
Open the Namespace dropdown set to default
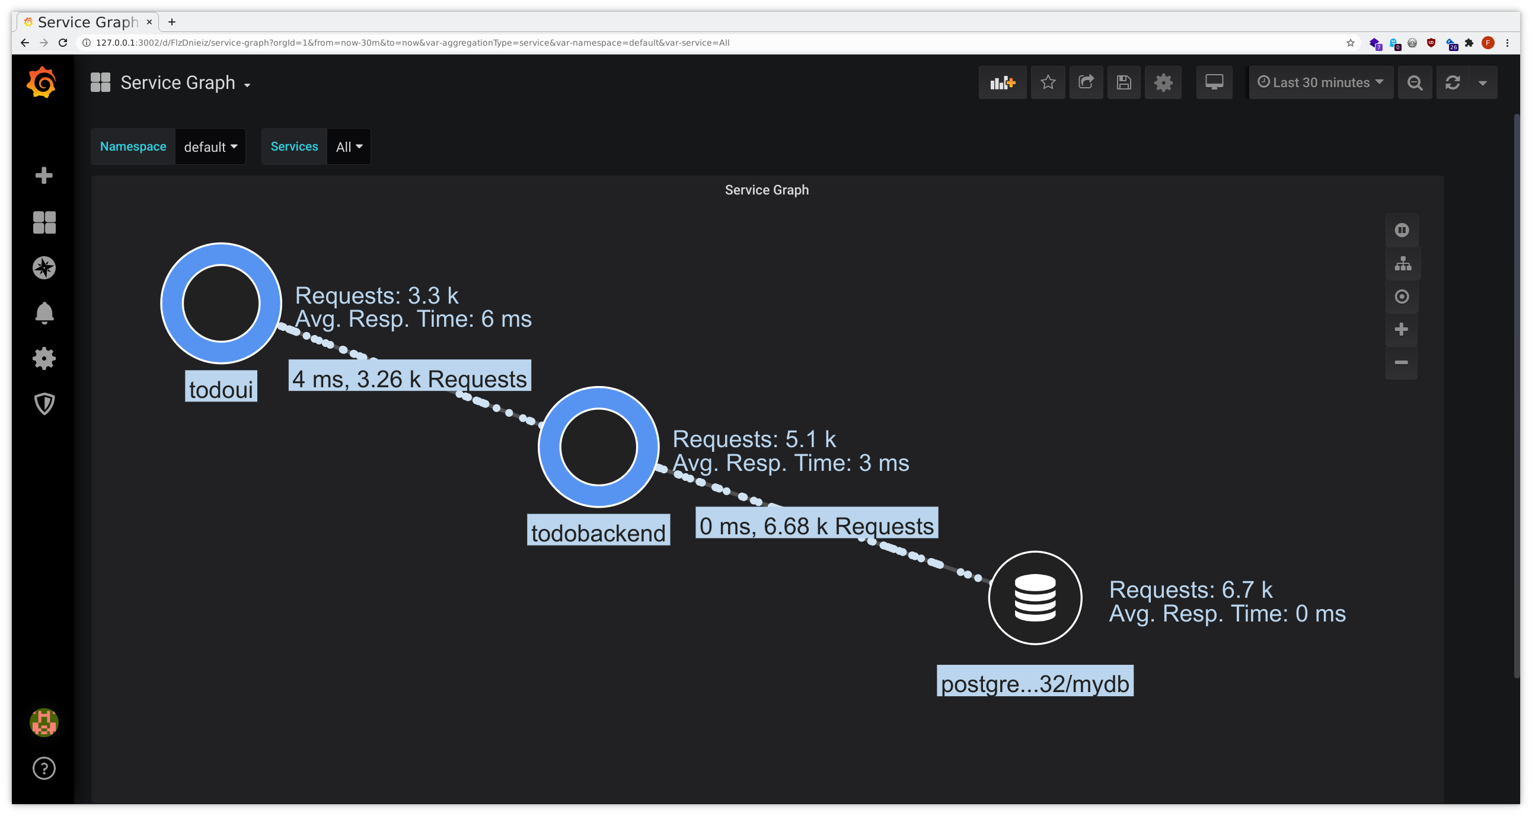[x=210, y=146]
